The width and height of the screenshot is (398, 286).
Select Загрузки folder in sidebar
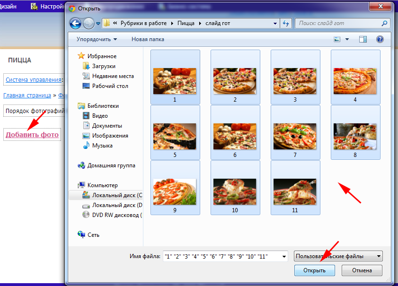pos(104,66)
